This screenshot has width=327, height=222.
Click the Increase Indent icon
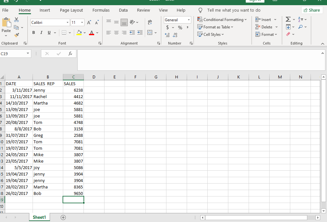pos(140,33)
